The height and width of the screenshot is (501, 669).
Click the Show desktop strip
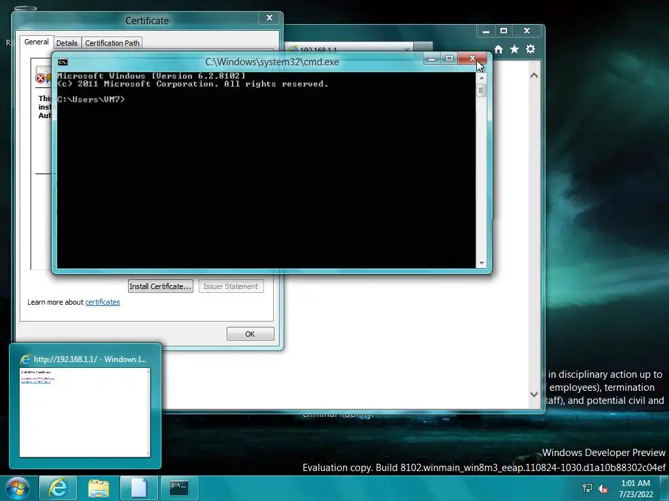tap(664, 488)
